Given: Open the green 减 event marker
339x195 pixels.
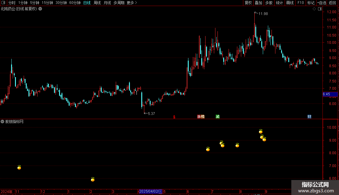Looking at the screenshot, I should [x=218, y=117].
